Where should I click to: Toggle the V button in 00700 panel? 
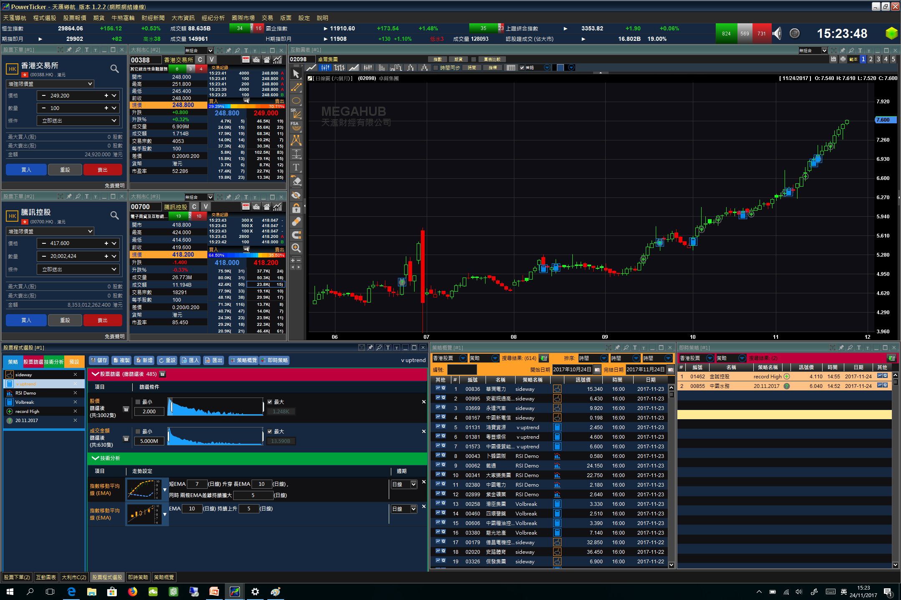[206, 207]
